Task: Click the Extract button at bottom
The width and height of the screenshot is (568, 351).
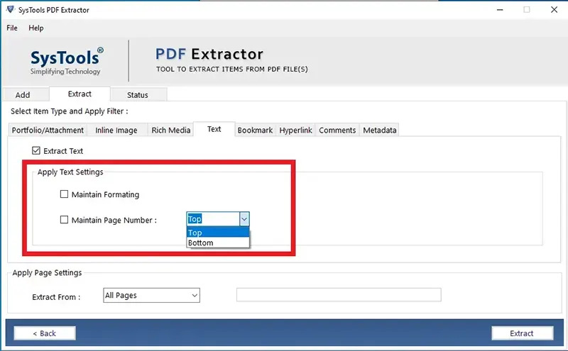Action: (522, 333)
